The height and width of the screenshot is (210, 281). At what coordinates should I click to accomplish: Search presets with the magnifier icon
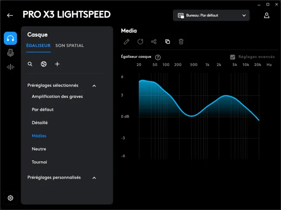tap(30, 64)
